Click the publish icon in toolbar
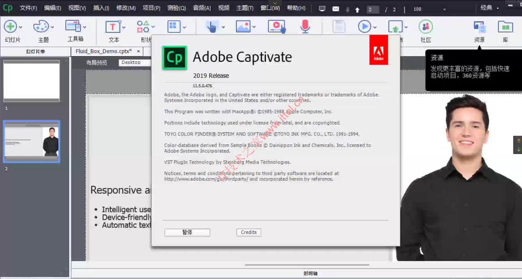Viewport: 522px width, 279px height. point(395,27)
